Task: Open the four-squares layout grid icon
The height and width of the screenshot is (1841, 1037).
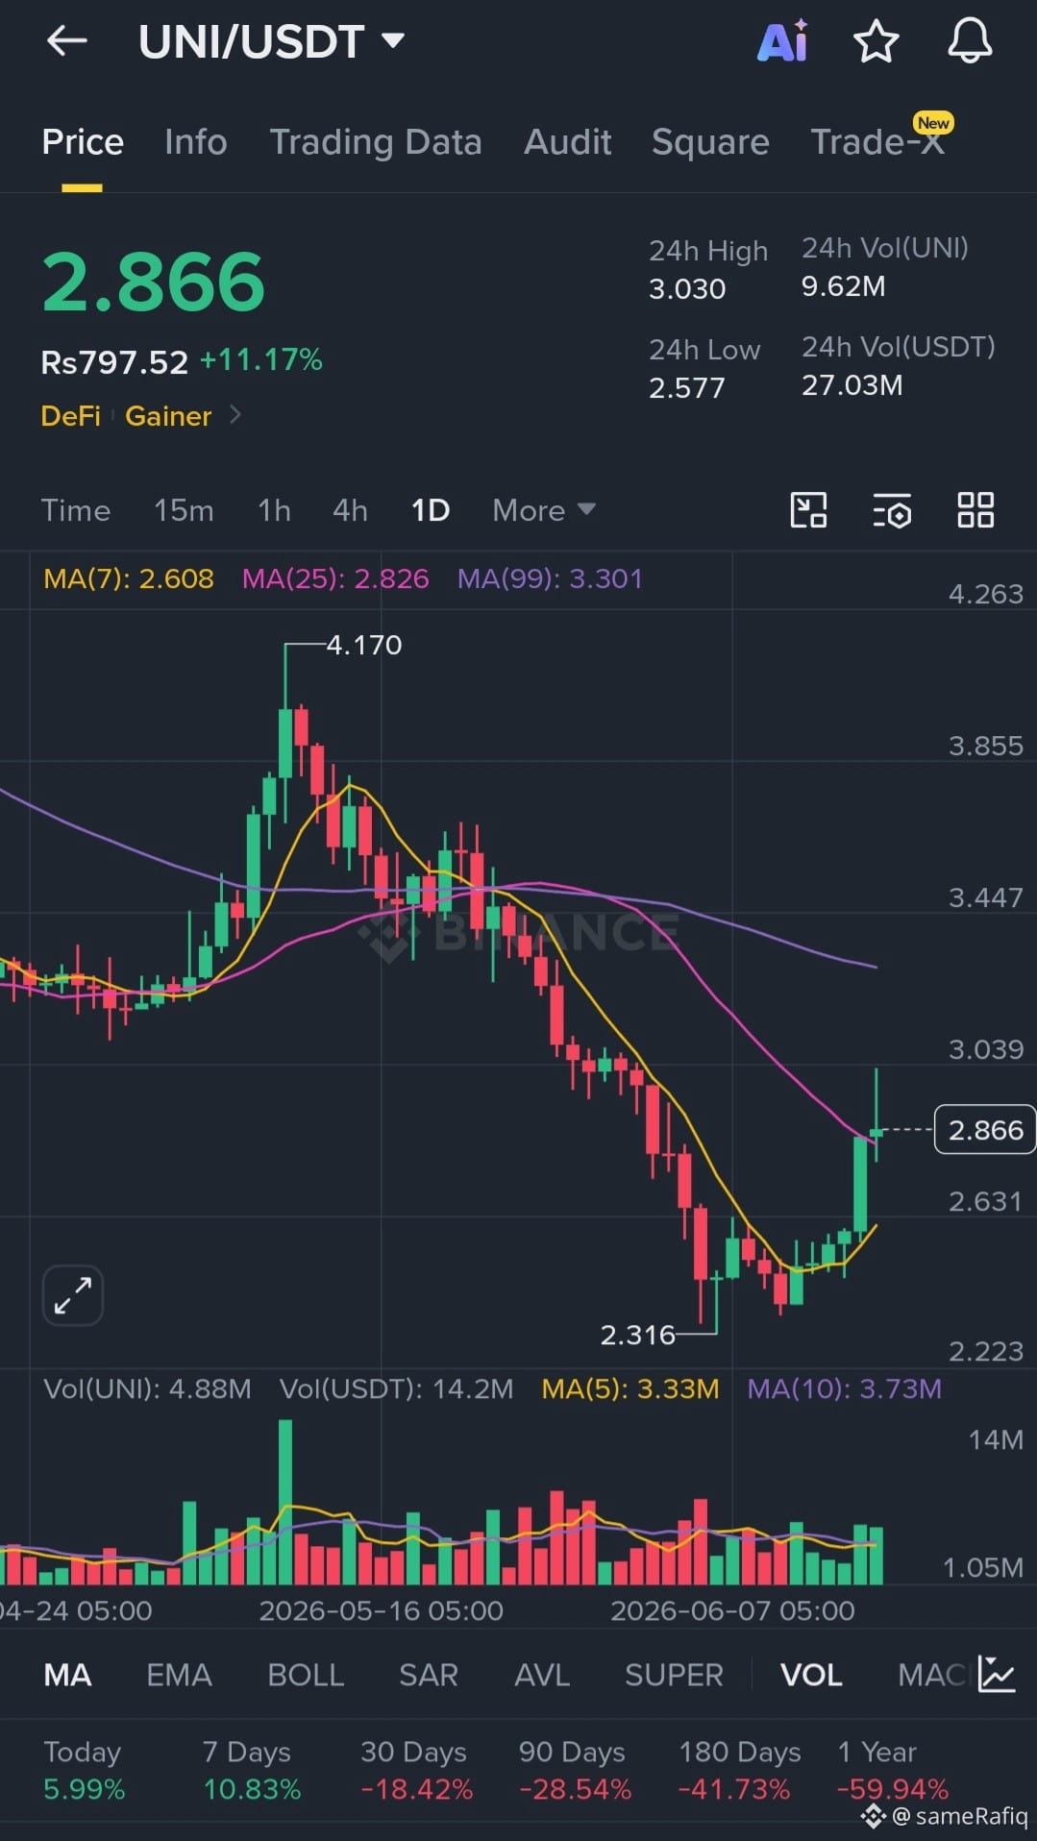Action: pos(975,510)
